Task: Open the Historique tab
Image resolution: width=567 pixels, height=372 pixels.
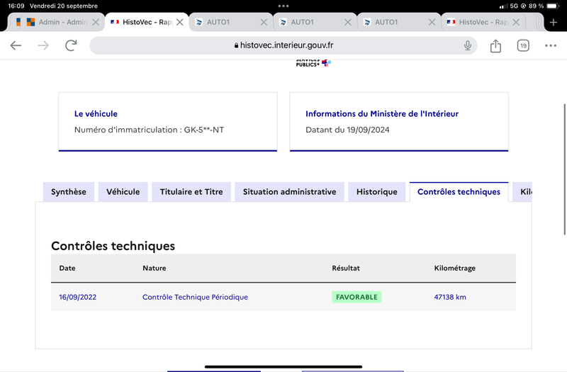Action: [x=377, y=192]
